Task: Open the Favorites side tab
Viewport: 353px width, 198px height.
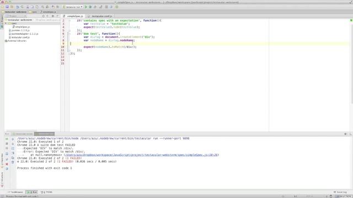Action: click(x=2, y=161)
